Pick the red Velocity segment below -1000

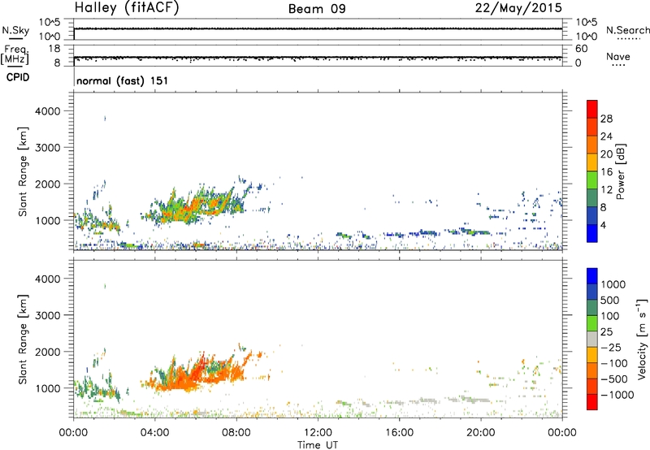[x=592, y=402]
